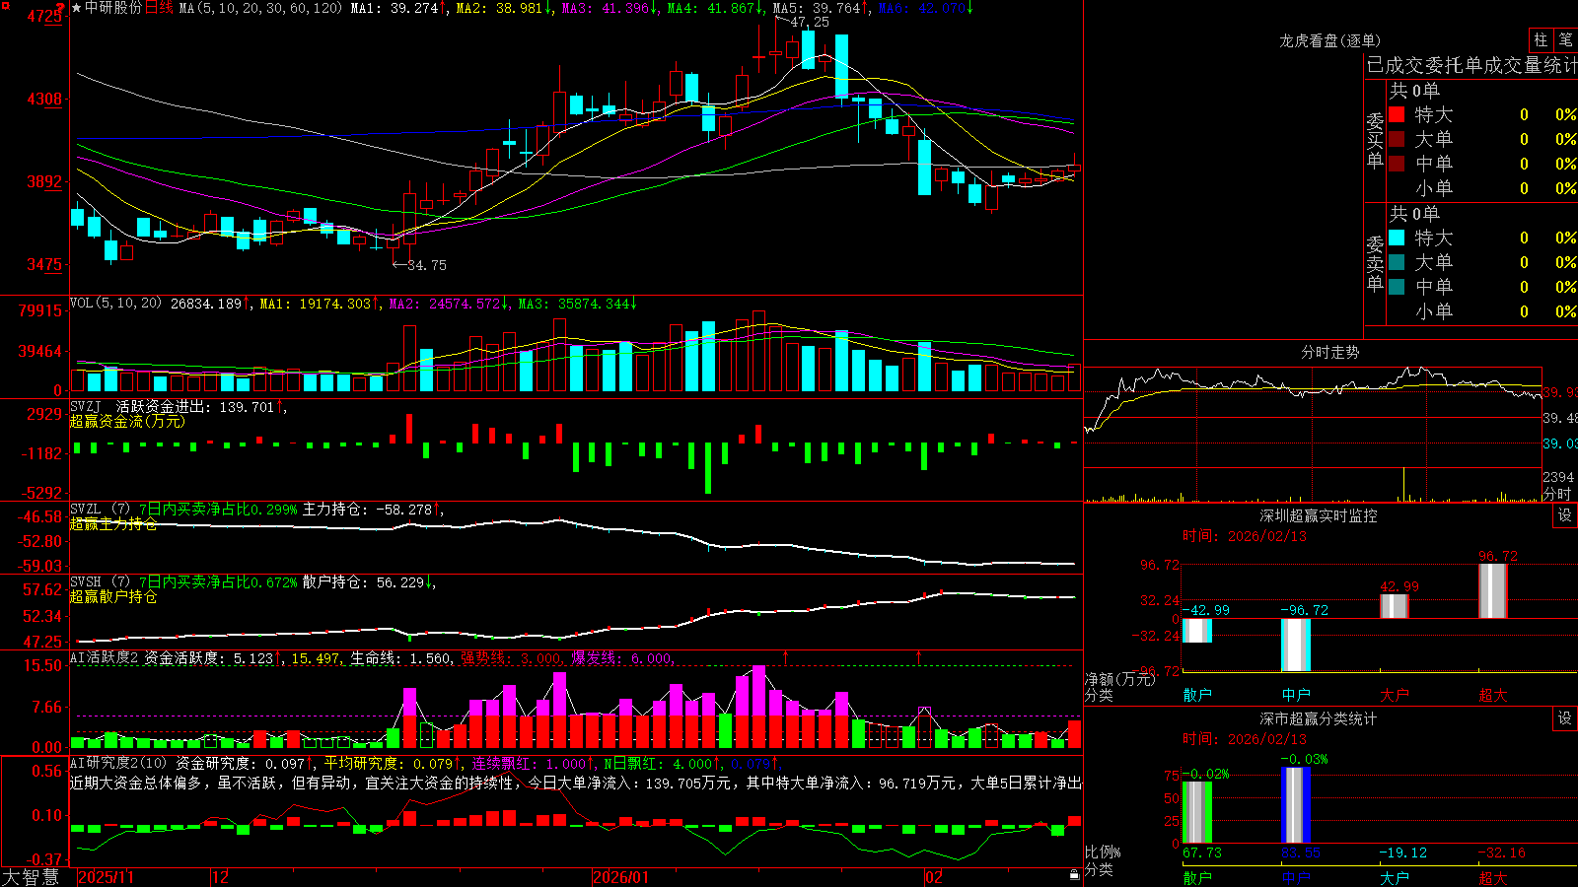This screenshot has height=887, width=1578.
Task: Click the MA(5,10,20,30,60,120) parameter label
Action: pyautogui.click(x=261, y=8)
